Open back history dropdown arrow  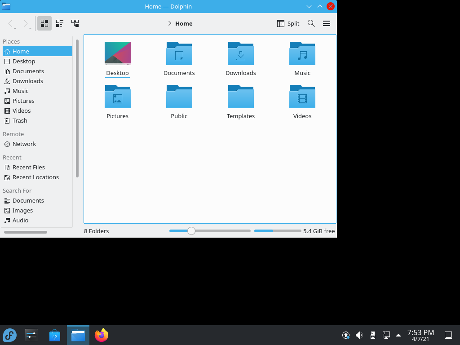pos(15,28)
